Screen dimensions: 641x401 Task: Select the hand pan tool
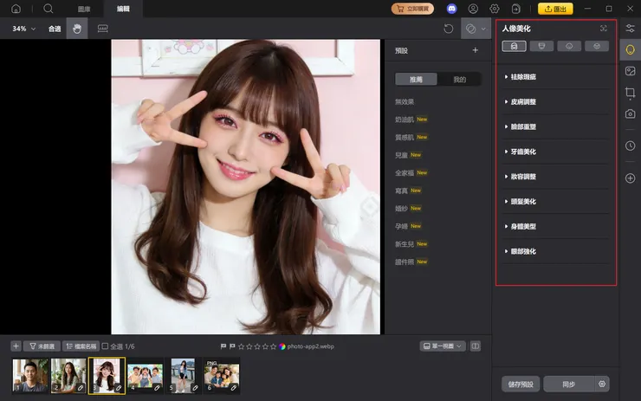point(77,29)
